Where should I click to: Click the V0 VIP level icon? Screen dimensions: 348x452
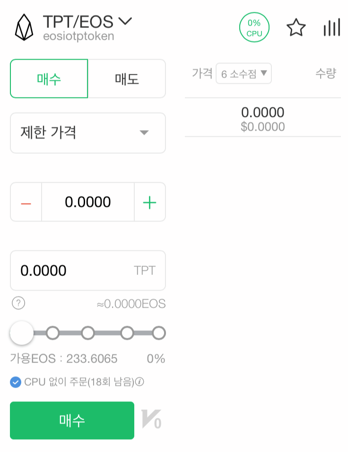pos(151,420)
